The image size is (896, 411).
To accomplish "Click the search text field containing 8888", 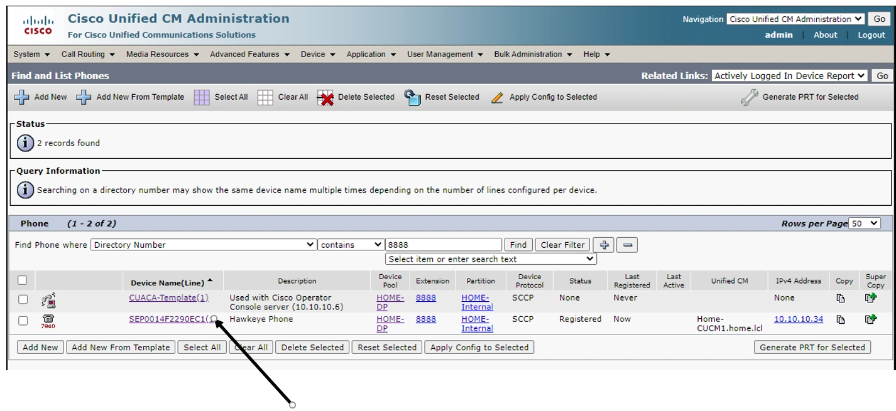I will pyautogui.click(x=444, y=245).
